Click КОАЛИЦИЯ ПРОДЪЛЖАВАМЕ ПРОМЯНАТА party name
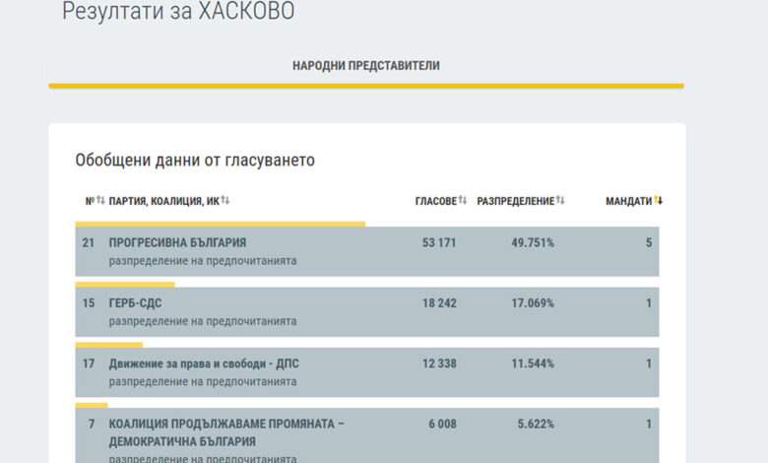The image size is (768, 463). point(226,424)
